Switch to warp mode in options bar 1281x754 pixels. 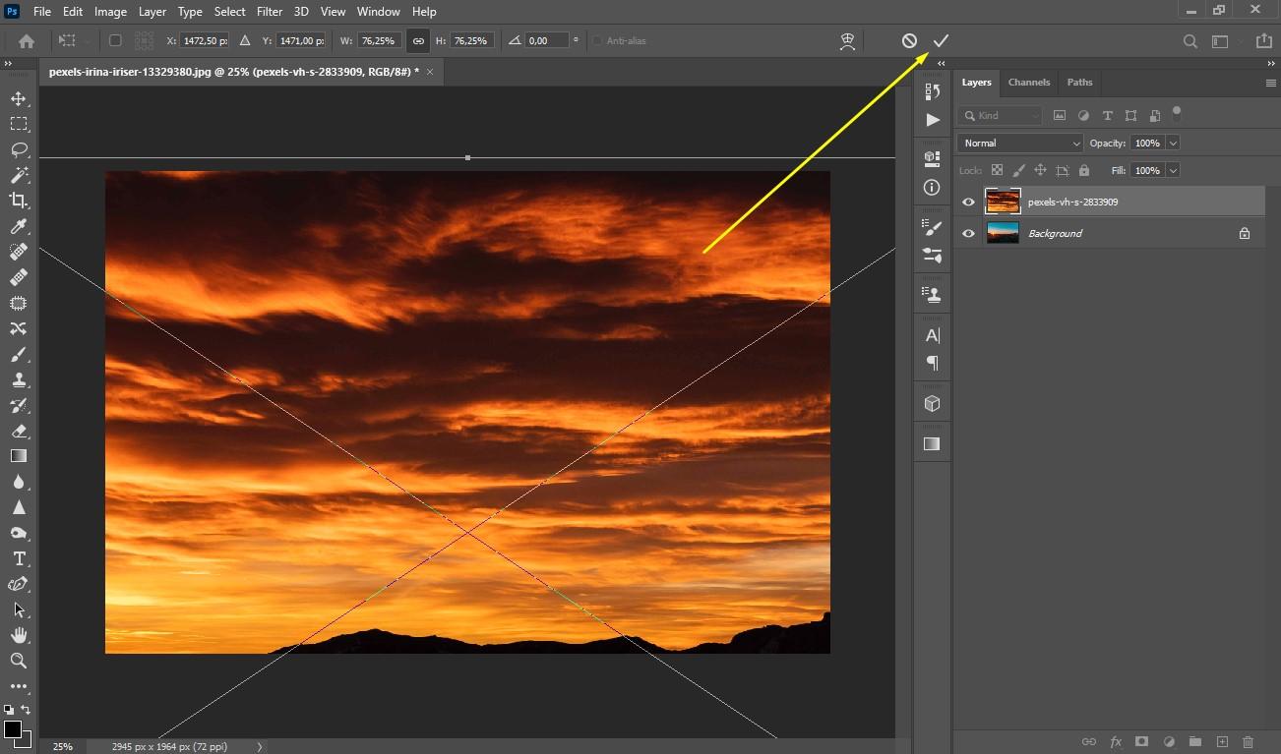click(846, 40)
